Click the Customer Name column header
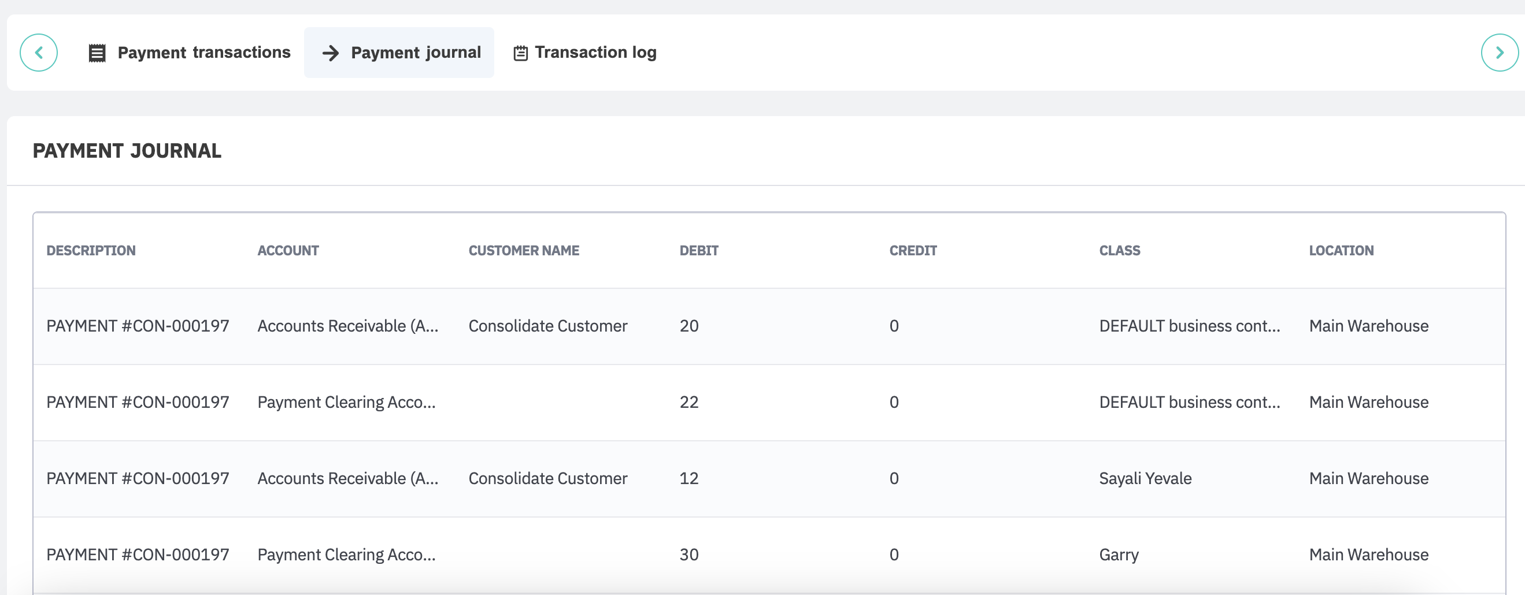Image resolution: width=1525 pixels, height=595 pixels. click(x=524, y=250)
